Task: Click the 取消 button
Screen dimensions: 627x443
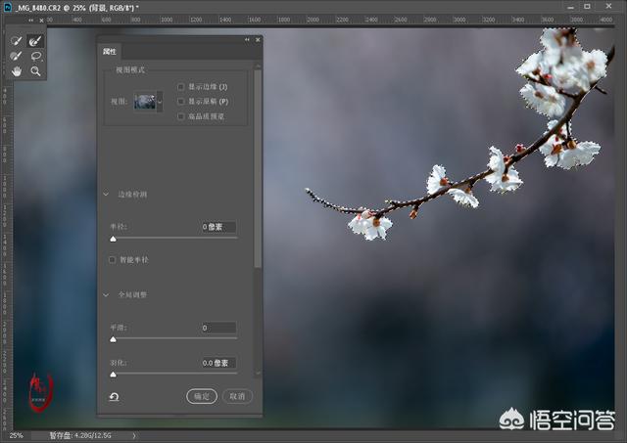Action: [235, 396]
